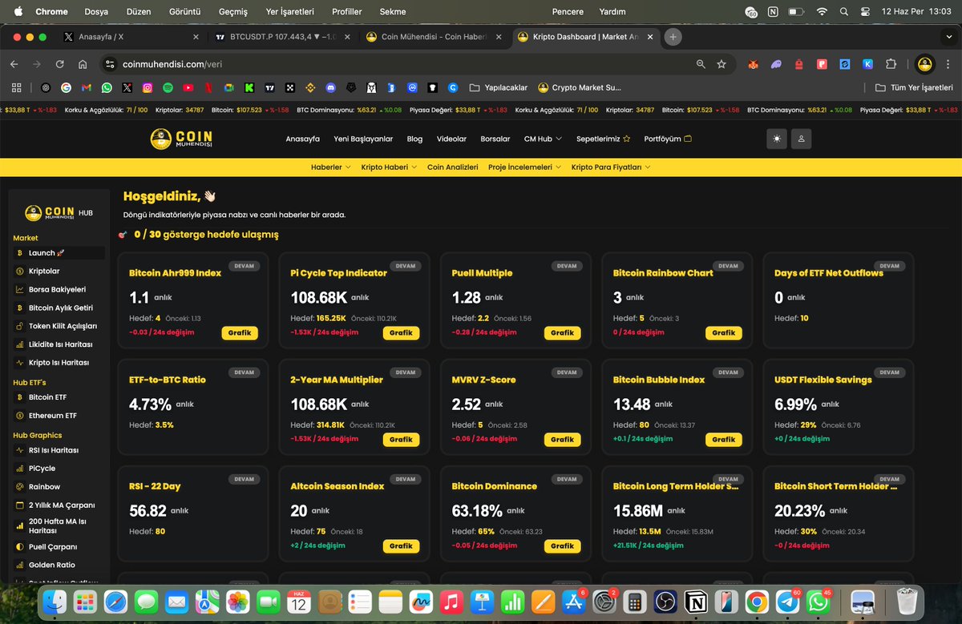
Task: Open Launch in the Market sidebar
Action: (59, 252)
